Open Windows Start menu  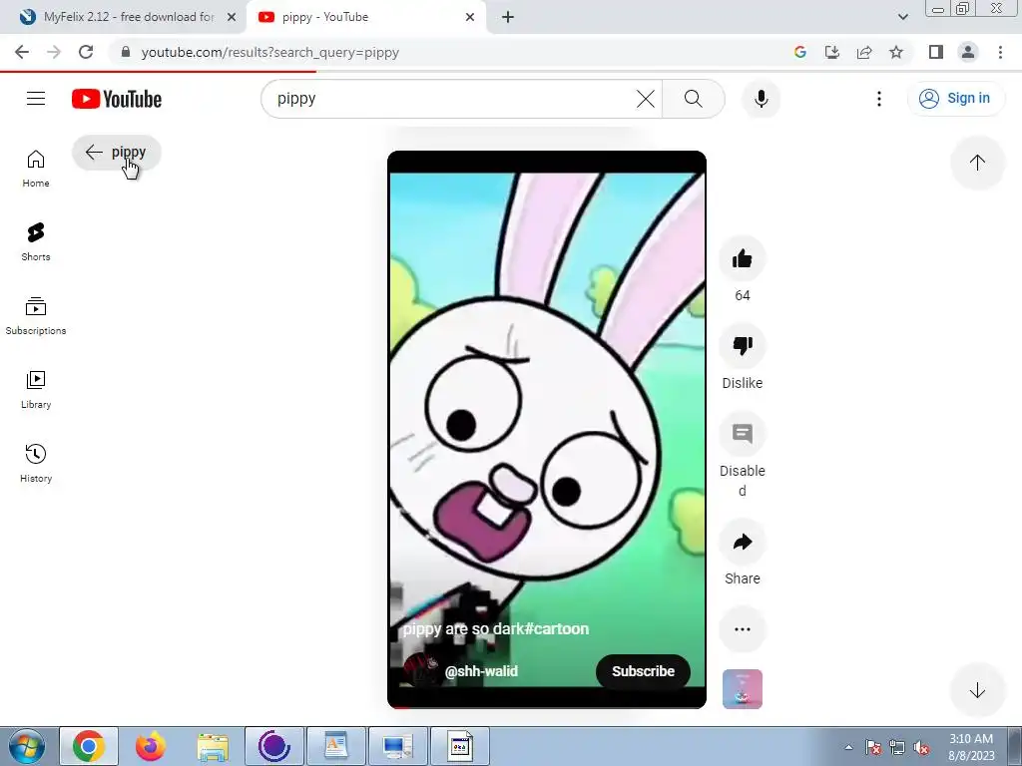(x=27, y=746)
